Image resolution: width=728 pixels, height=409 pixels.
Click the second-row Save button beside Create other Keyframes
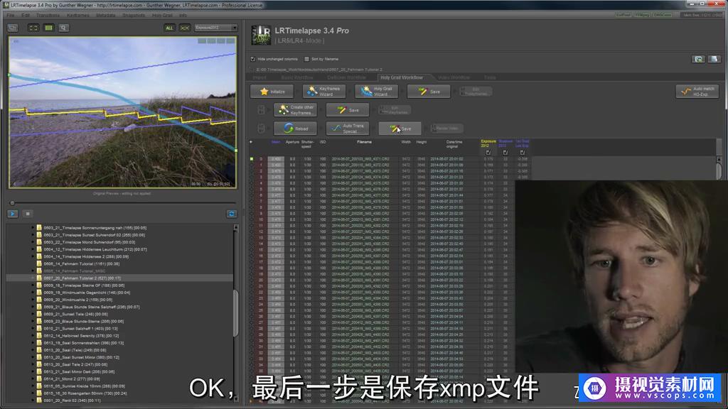[348, 110]
